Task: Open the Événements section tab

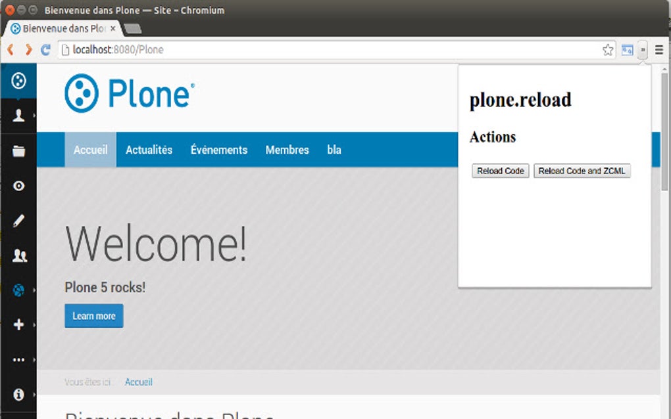Action: pyautogui.click(x=218, y=150)
